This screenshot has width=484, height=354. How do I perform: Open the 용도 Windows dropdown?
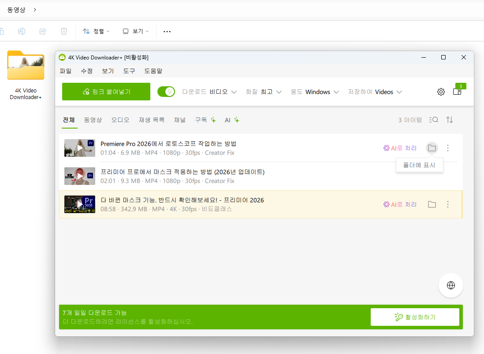(x=315, y=92)
